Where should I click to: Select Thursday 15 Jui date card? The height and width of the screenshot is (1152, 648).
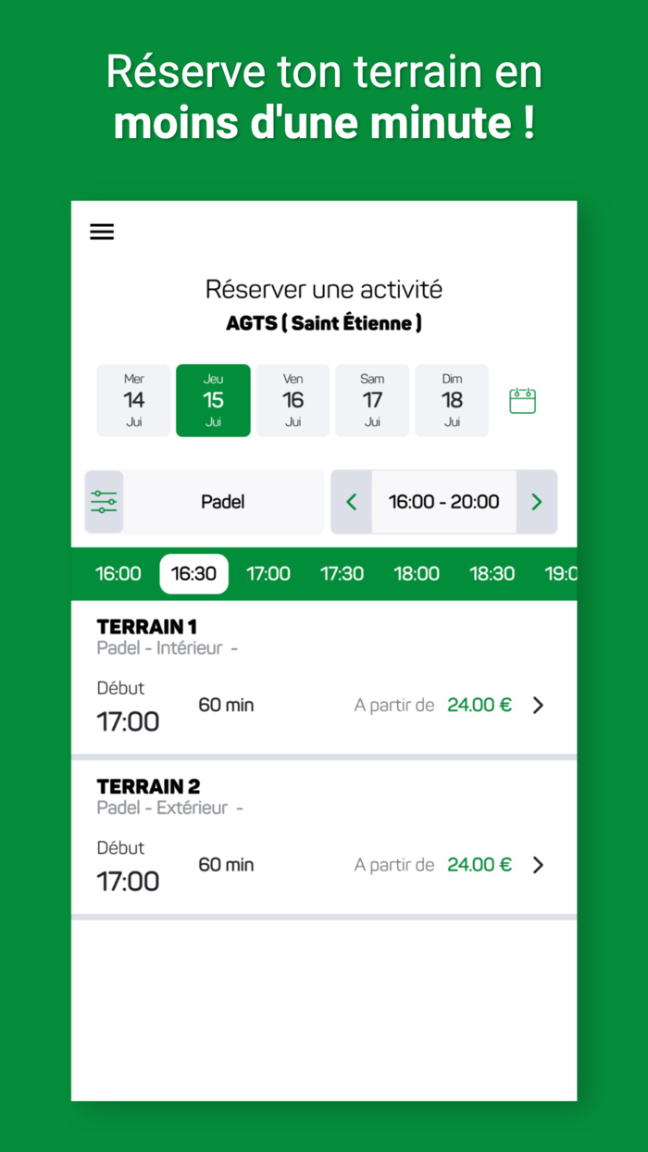[x=213, y=400]
